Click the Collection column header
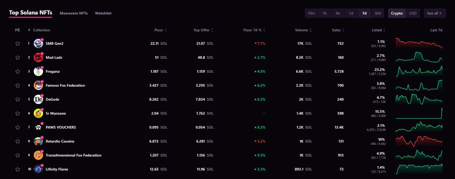 click(41, 30)
